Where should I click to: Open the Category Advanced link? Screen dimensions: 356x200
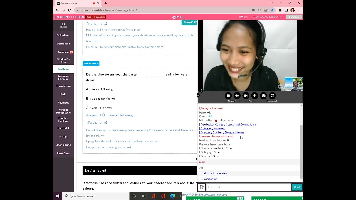212,129
